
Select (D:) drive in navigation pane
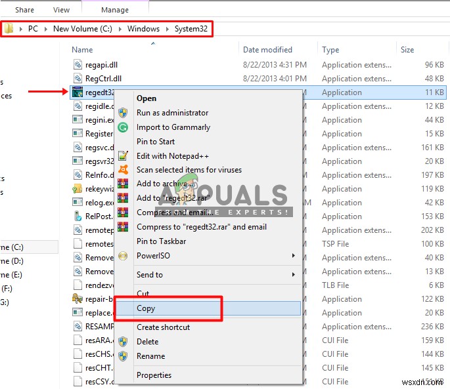pos(12,261)
